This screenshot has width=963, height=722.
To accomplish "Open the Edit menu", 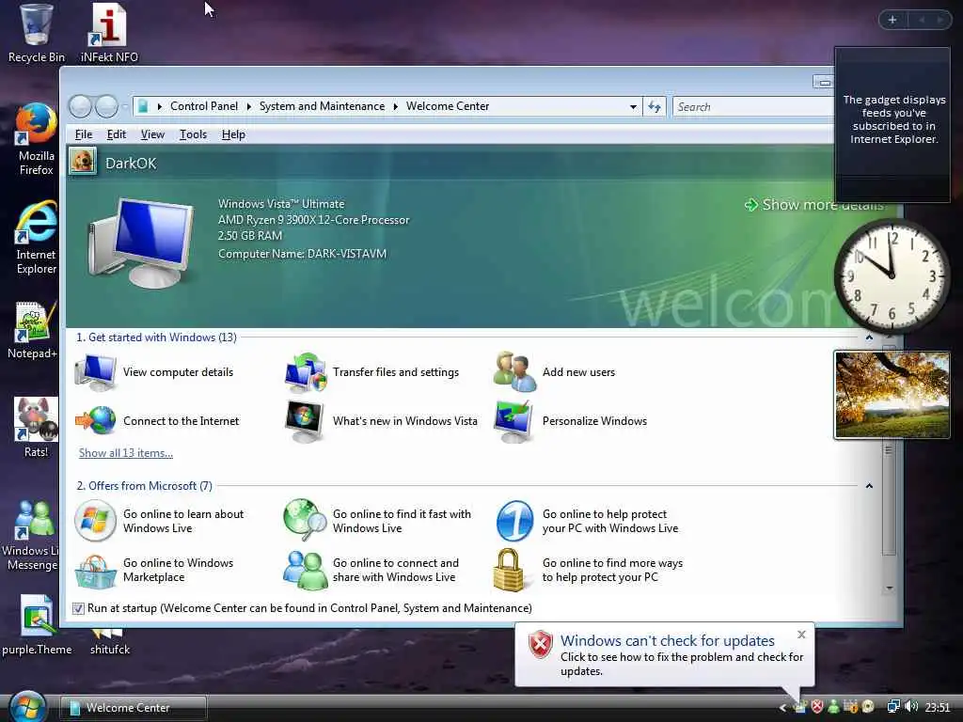I will point(116,134).
